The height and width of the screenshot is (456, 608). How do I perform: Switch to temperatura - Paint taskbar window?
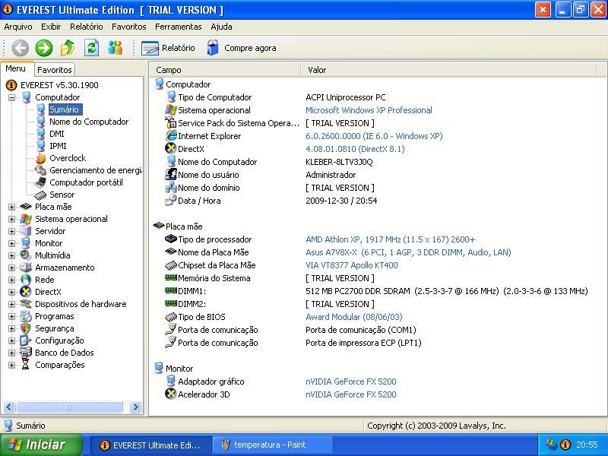272,445
